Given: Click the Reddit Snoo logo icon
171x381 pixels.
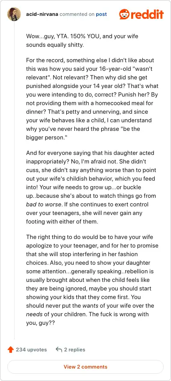Looking at the screenshot, I should (124, 14).
